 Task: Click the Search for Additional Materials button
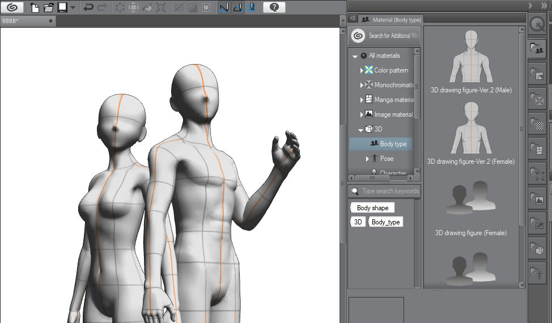[x=385, y=36]
